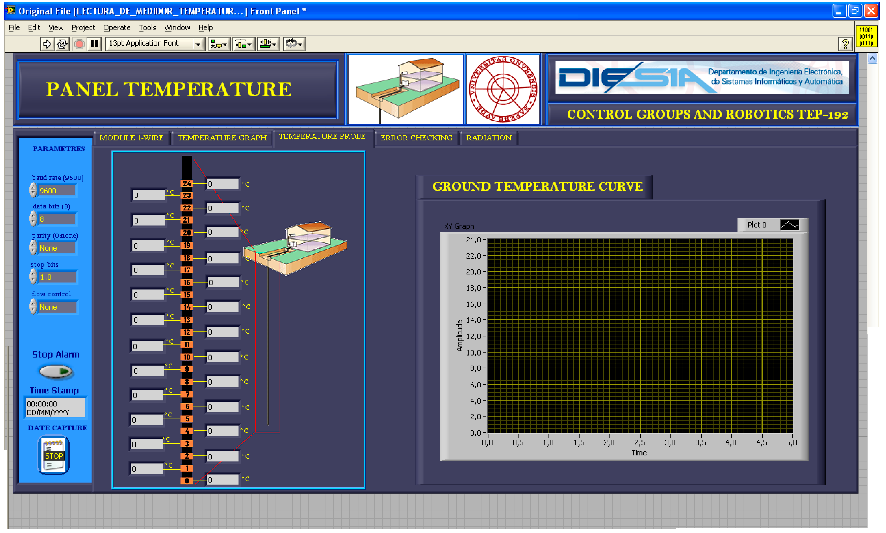Switch to the TEMPERATURE GRAPH tab

pyautogui.click(x=222, y=138)
